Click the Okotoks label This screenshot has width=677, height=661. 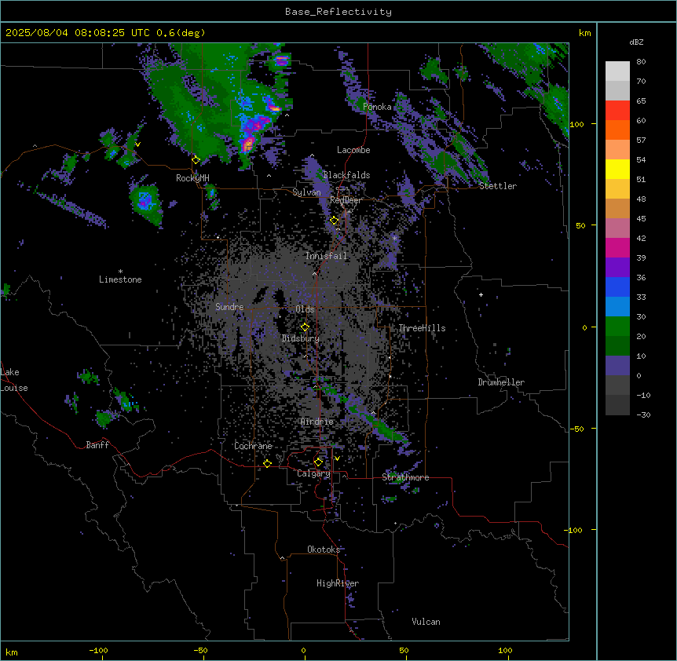324,550
